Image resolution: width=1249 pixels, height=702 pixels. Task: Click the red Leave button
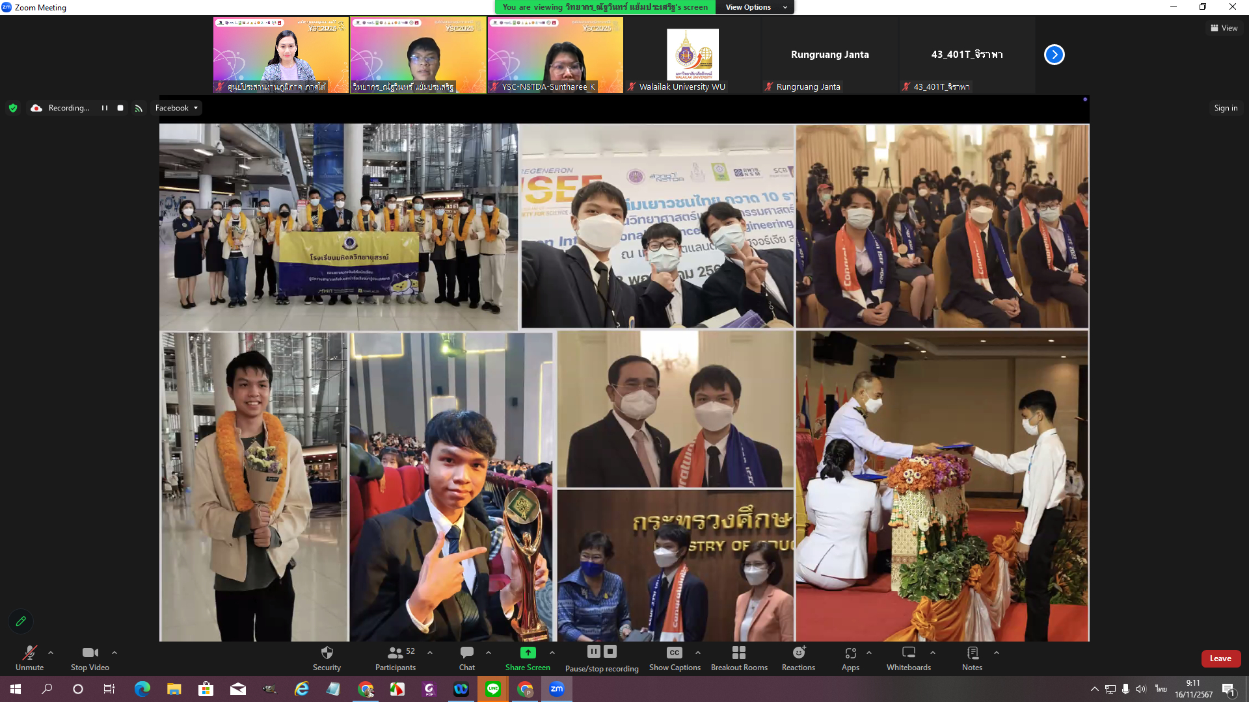pyautogui.click(x=1220, y=658)
